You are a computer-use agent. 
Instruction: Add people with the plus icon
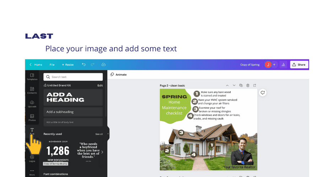(x=274, y=64)
